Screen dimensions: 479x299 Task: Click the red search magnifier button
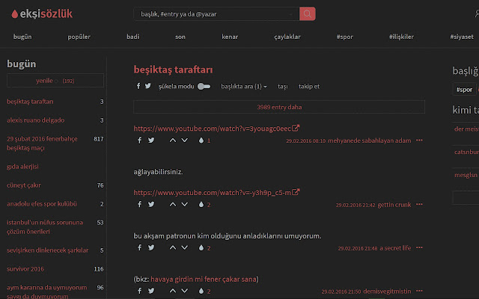(x=308, y=13)
